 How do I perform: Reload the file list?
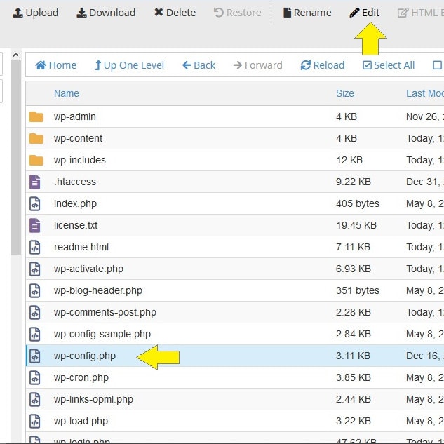[323, 65]
